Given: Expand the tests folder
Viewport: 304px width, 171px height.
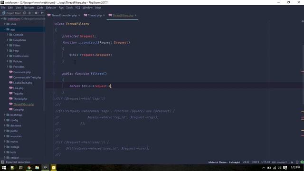Looking at the screenshot, I should pos(4,152).
